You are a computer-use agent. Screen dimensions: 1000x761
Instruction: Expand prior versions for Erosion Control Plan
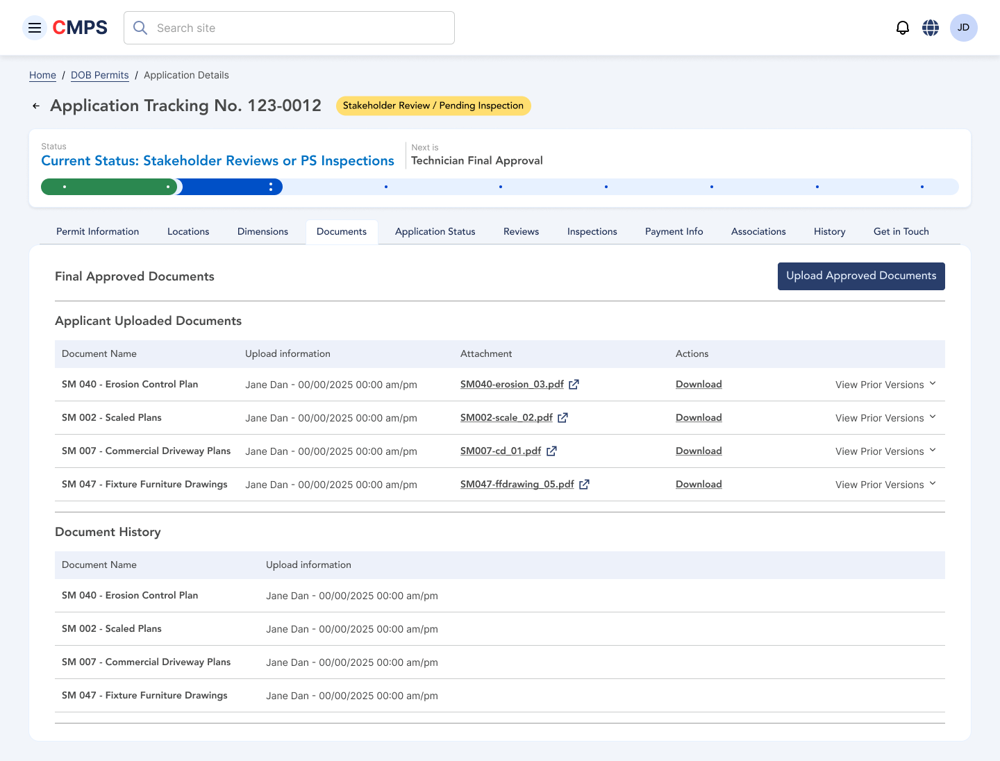[x=885, y=385]
